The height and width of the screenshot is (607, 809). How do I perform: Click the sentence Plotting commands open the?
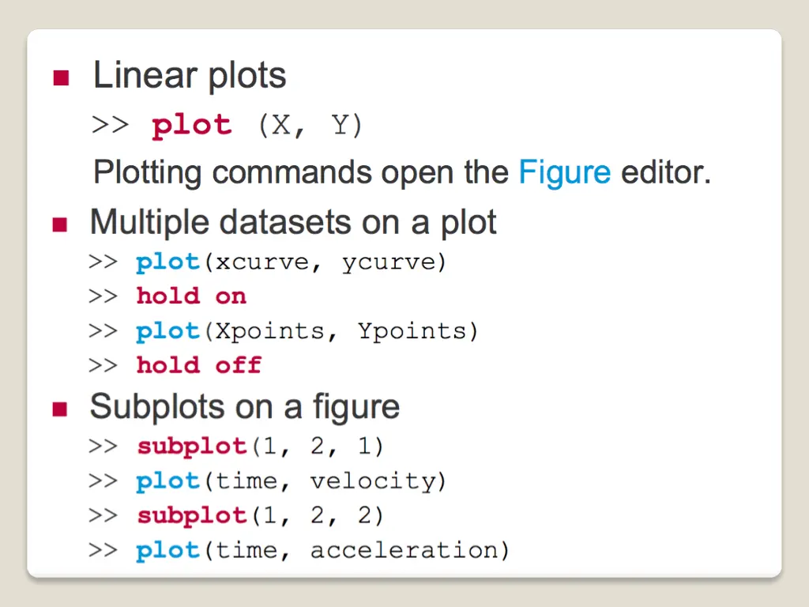click(301, 172)
